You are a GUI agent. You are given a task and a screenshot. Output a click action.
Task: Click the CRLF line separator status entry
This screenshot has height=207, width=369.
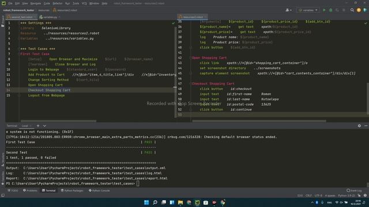[308, 195]
